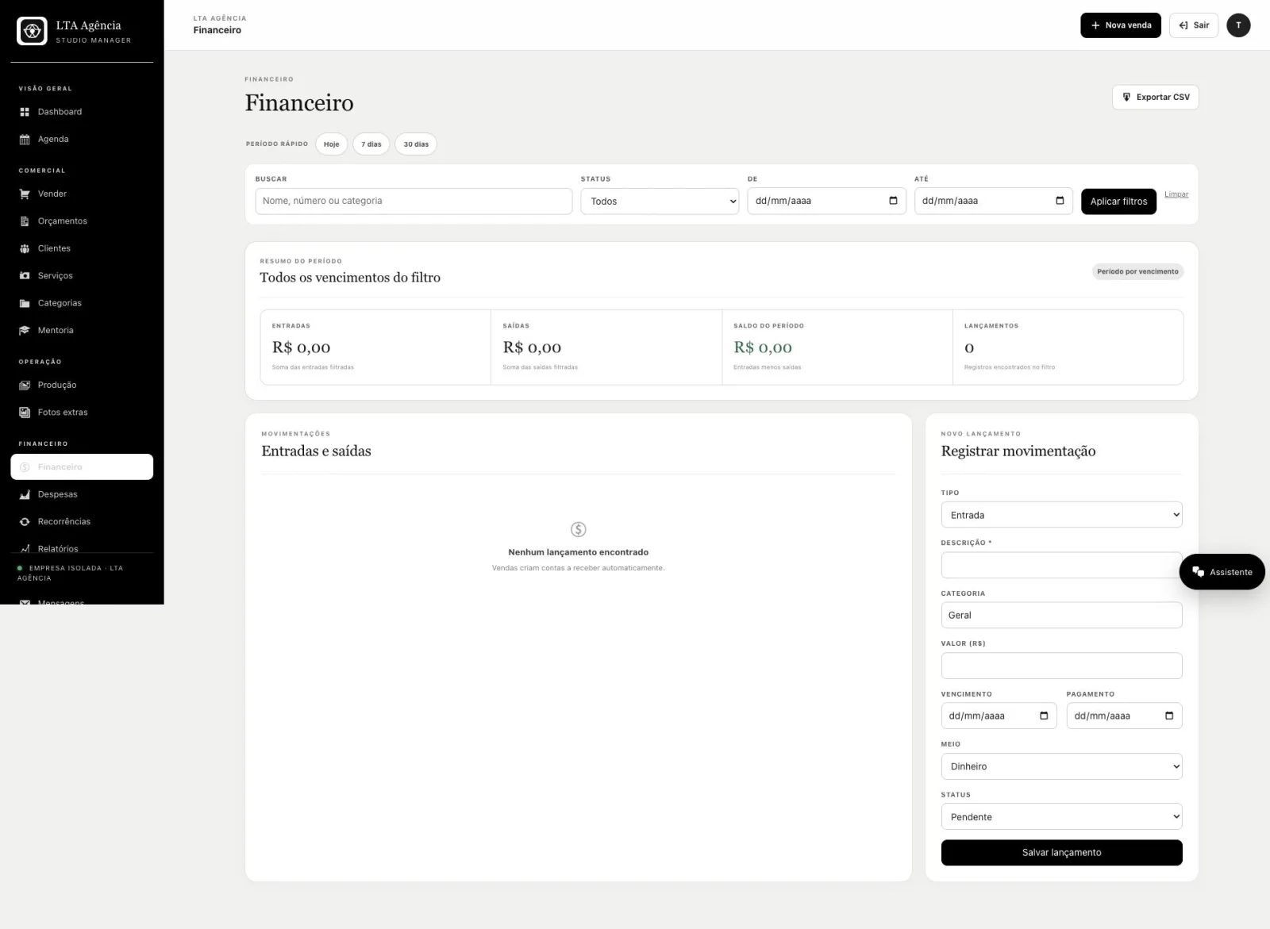
Task: Open Produção menu item
Action: pos(82,386)
